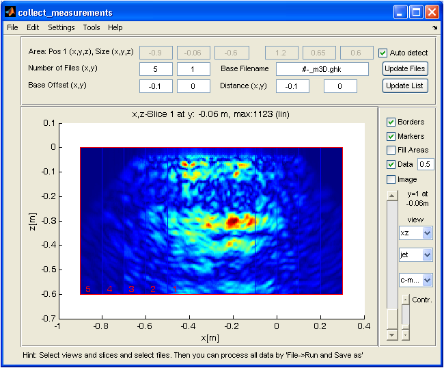The width and height of the screenshot is (444, 368).
Task: Maximize the collect_measurements window
Action: tap(416, 12)
